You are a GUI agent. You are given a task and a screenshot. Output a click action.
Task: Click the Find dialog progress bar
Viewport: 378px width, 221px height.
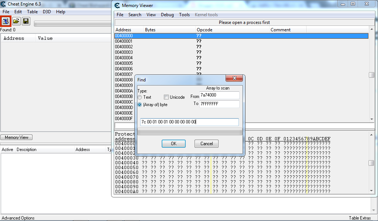point(190,131)
